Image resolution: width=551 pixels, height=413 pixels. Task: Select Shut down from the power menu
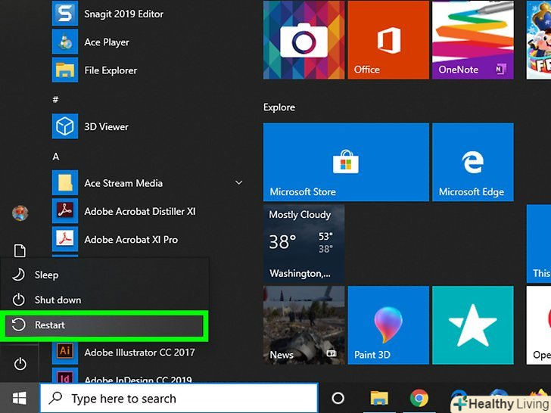(x=58, y=300)
